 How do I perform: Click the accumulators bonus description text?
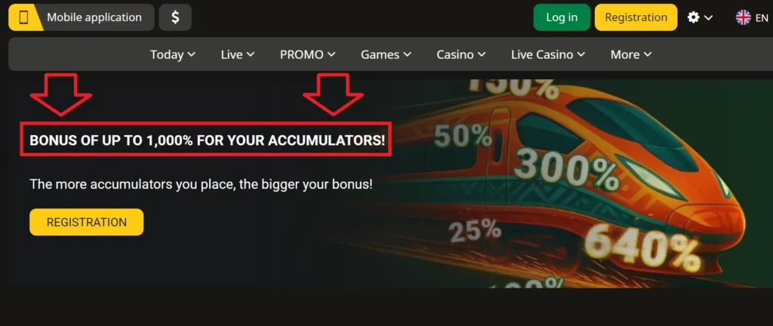(x=201, y=185)
